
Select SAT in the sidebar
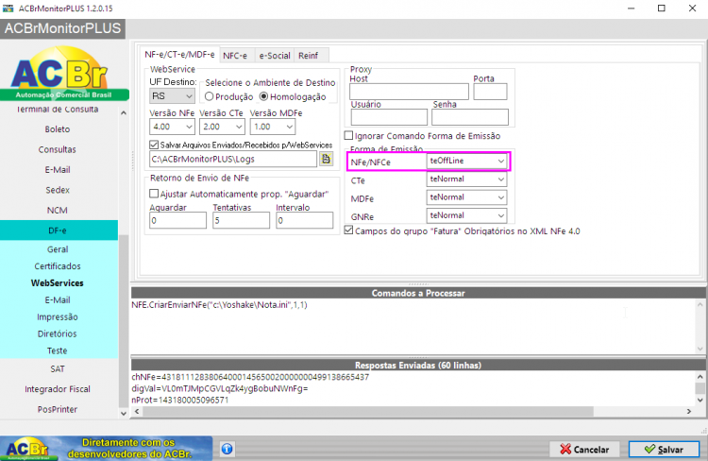point(58,369)
